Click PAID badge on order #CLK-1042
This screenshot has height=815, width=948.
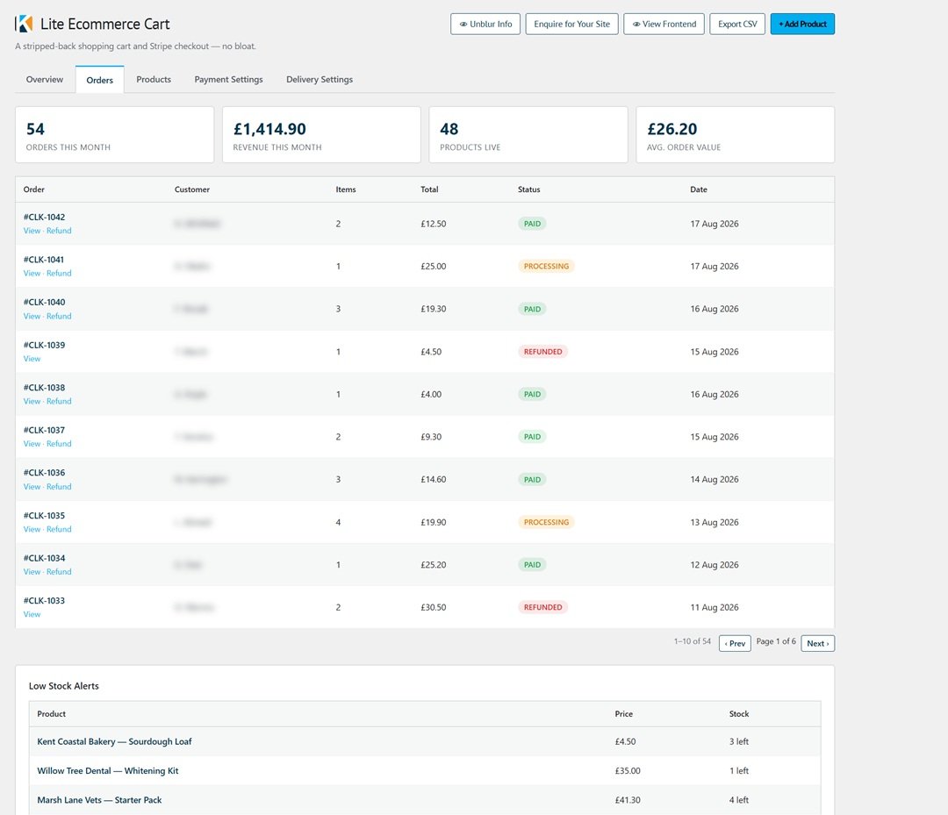tap(532, 224)
